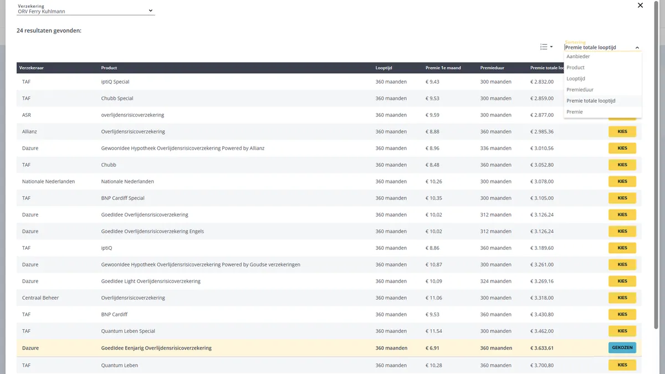
Task: Click the GEKOZEN button for Dazure Eenjarig
Action: pos(622,348)
